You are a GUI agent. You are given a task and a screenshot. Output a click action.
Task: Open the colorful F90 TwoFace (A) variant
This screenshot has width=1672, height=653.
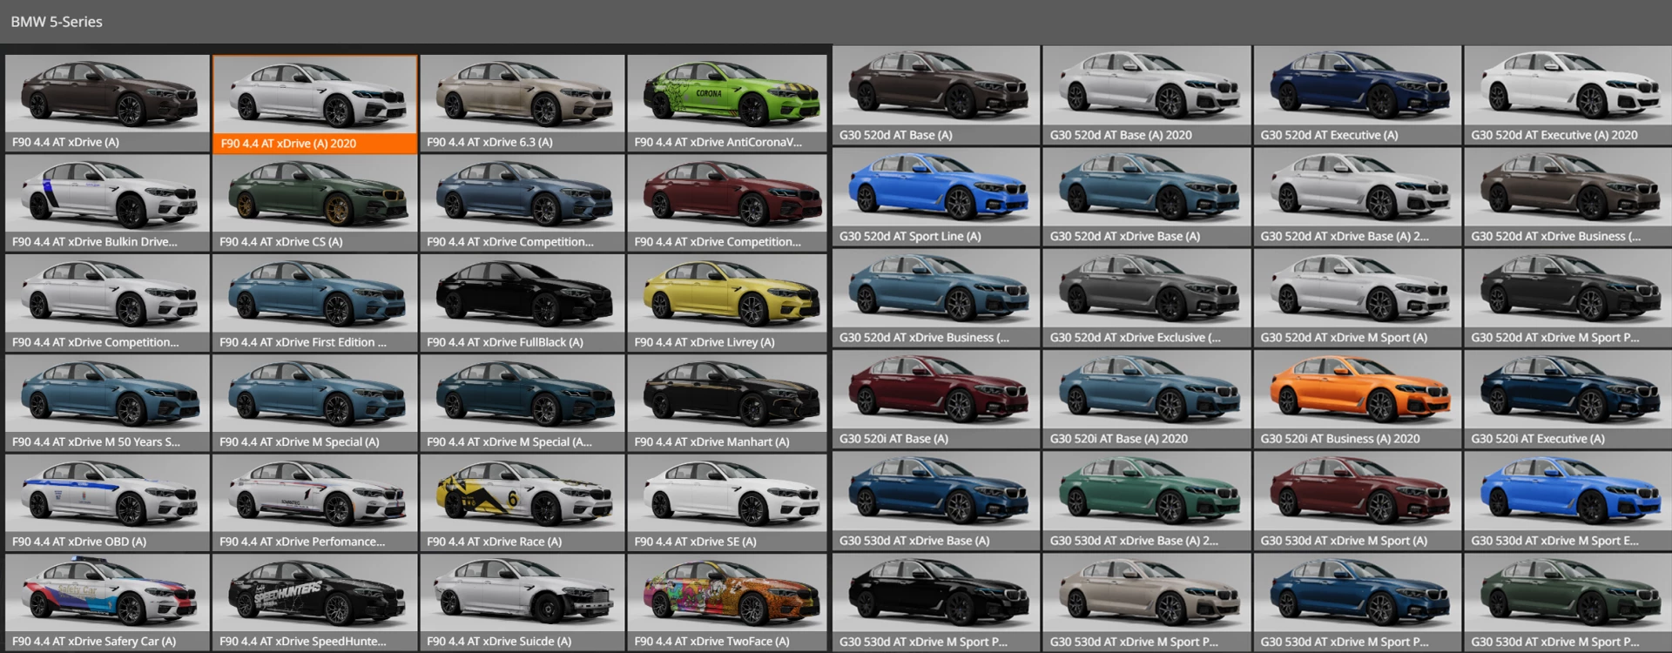(727, 603)
